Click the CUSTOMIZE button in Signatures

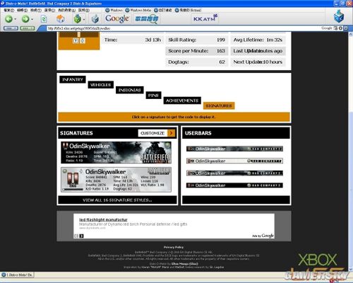pyautogui.click(x=157, y=133)
